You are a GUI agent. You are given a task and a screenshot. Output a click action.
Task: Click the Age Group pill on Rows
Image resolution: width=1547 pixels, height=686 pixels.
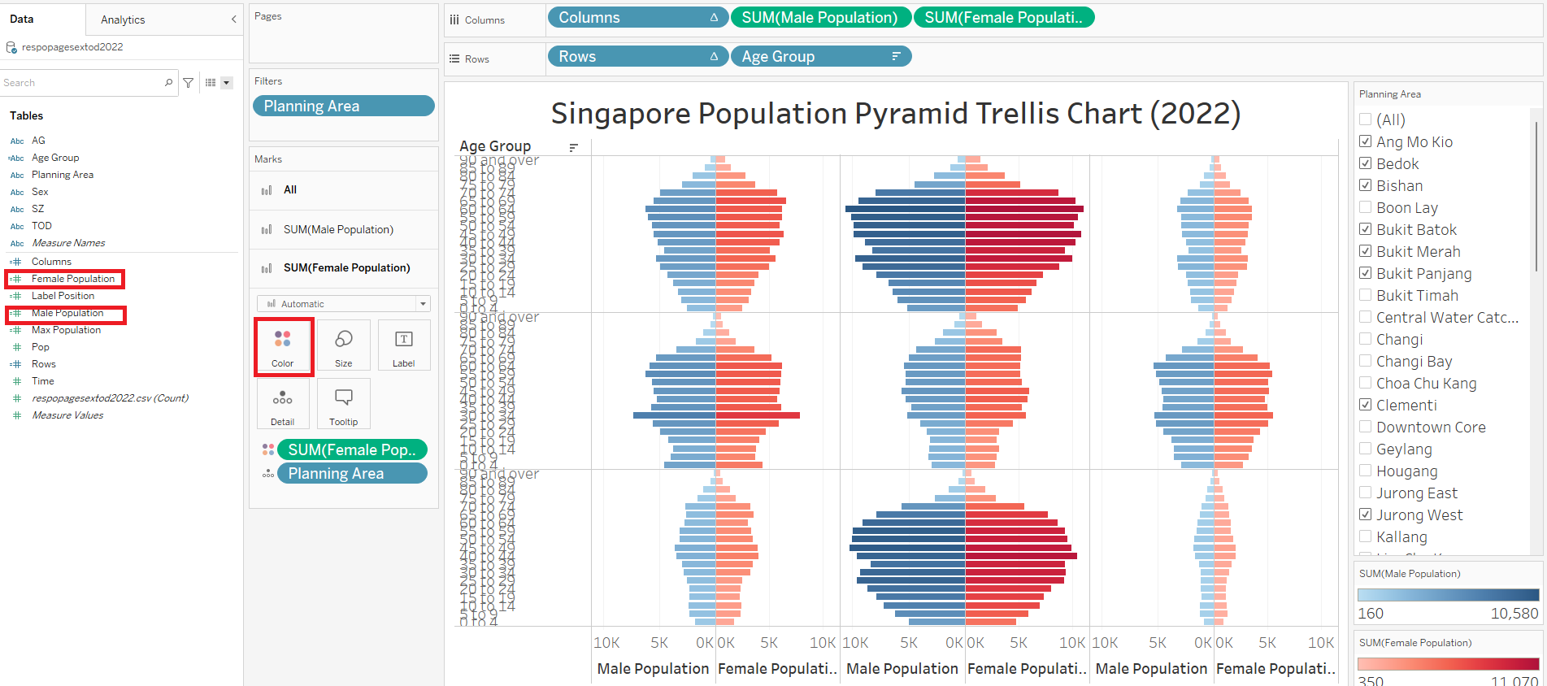[820, 57]
